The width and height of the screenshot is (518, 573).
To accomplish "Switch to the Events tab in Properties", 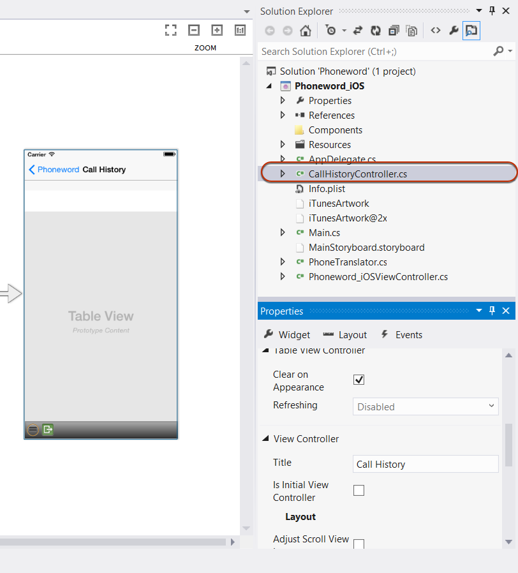I will (x=401, y=335).
